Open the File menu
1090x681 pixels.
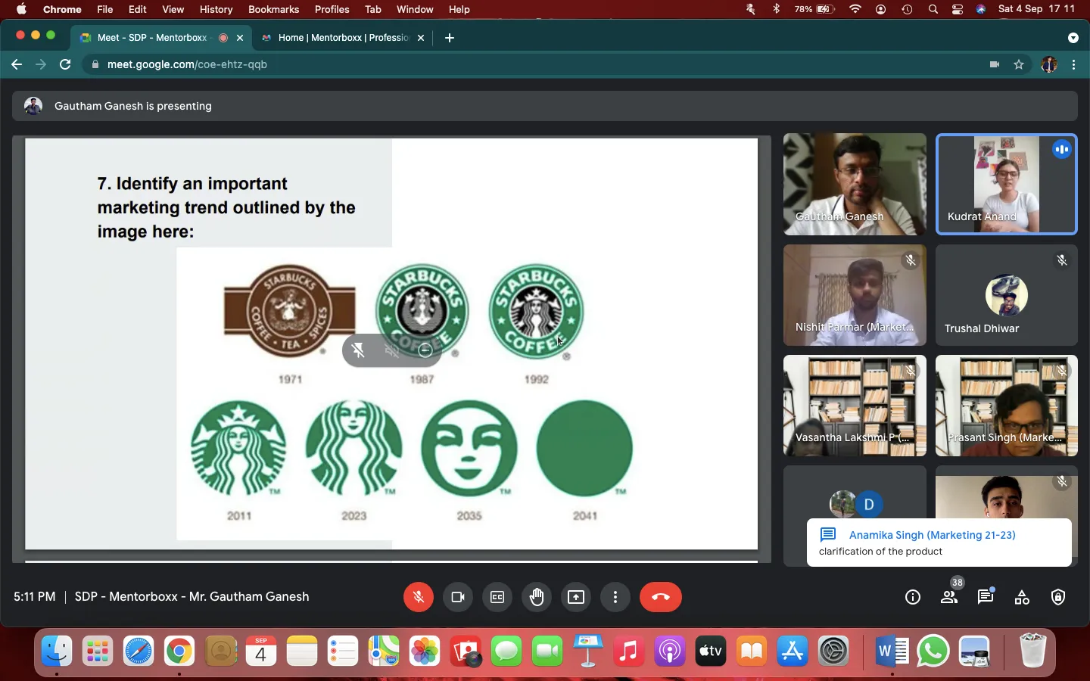(x=105, y=9)
